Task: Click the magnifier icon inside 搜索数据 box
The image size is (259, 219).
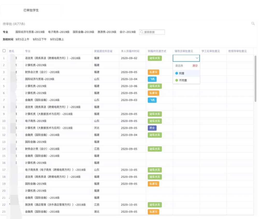Action: click(142, 32)
